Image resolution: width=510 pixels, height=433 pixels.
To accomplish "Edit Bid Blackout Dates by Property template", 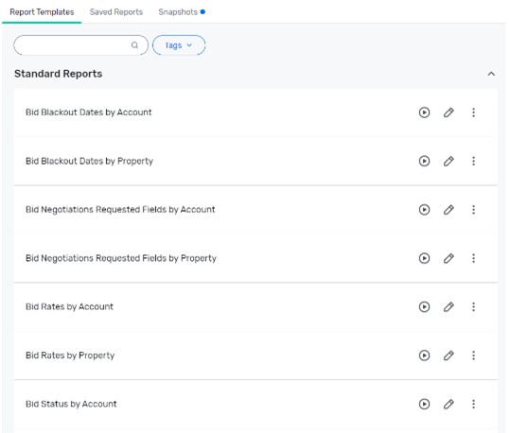I will pos(448,161).
